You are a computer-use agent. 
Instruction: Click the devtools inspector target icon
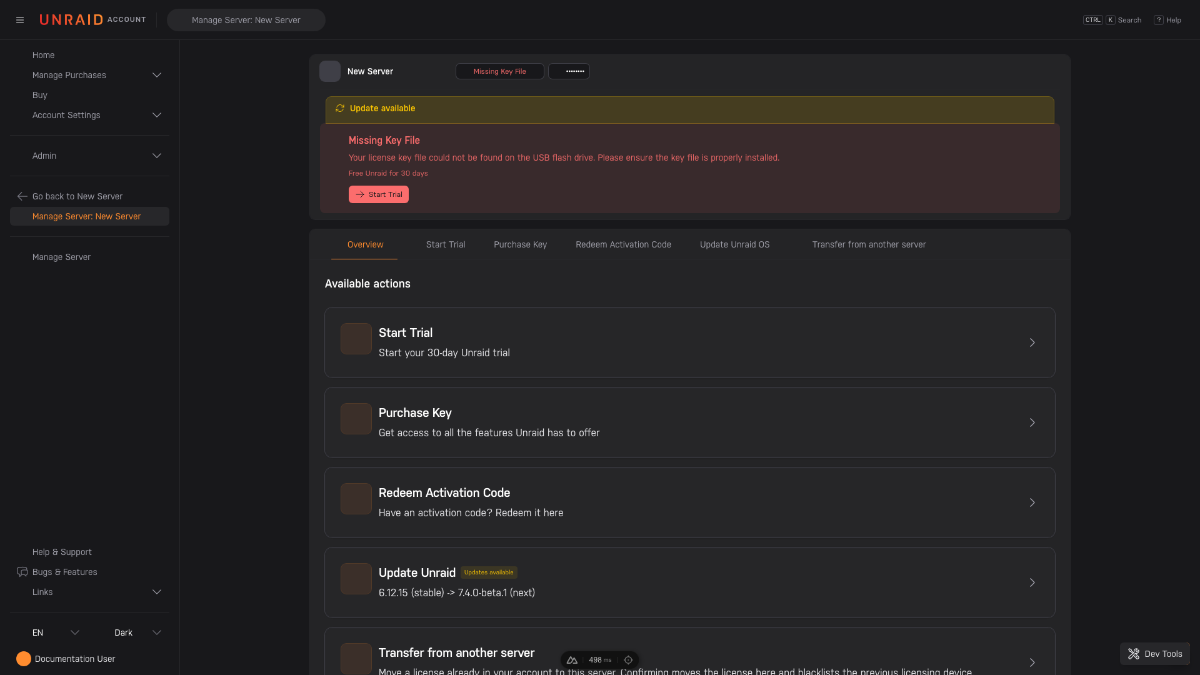628,660
